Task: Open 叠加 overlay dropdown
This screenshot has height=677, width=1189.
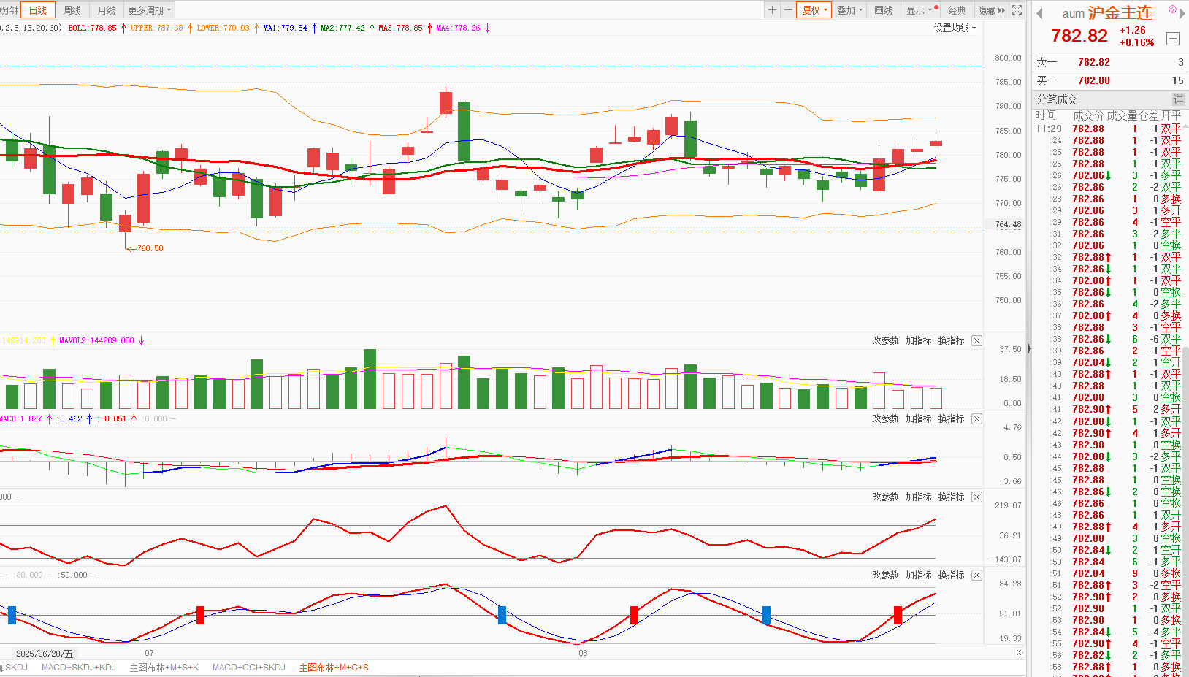Action: pos(850,10)
